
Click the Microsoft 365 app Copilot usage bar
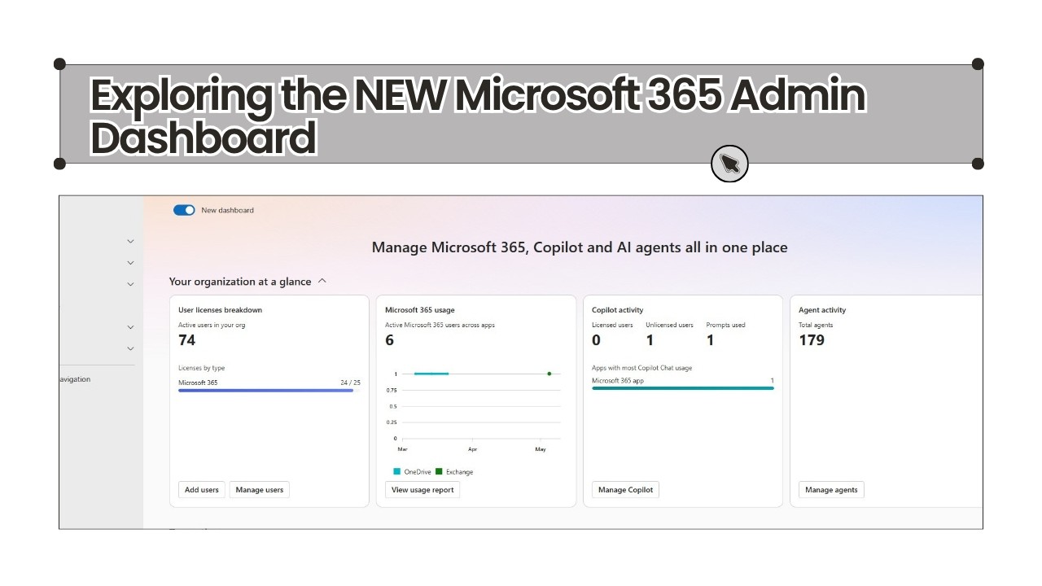point(683,388)
